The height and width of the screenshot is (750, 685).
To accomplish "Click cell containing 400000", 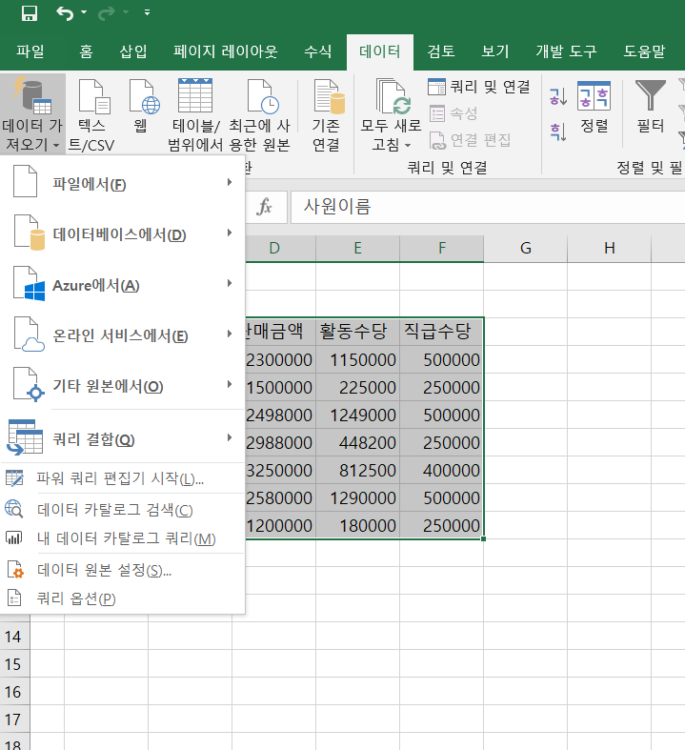I will (442, 470).
